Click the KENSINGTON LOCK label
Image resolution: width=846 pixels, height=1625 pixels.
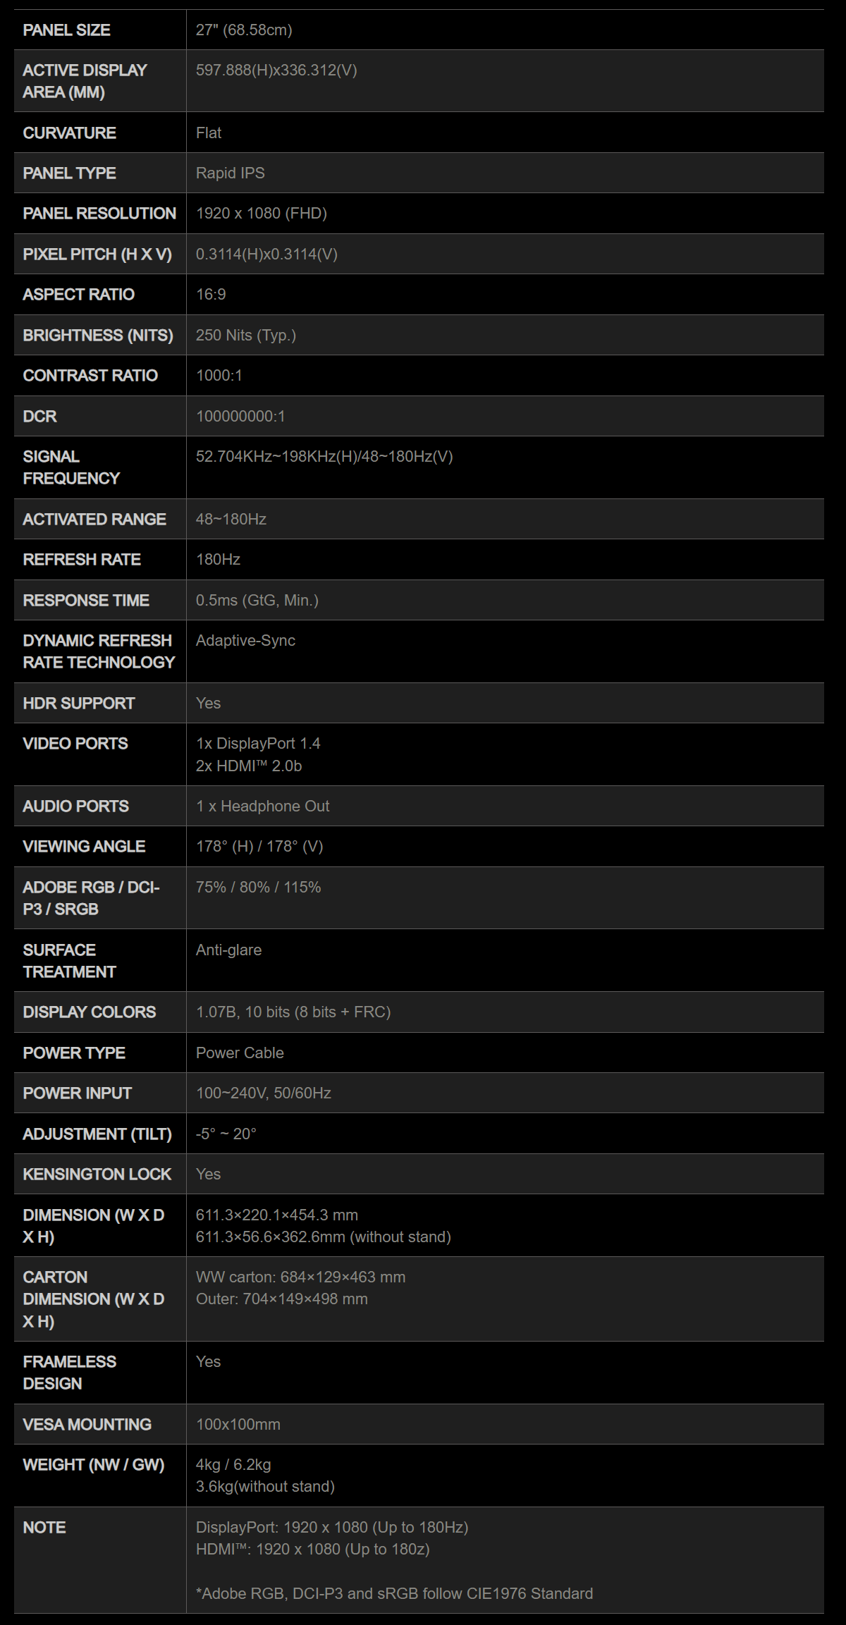click(x=97, y=1175)
